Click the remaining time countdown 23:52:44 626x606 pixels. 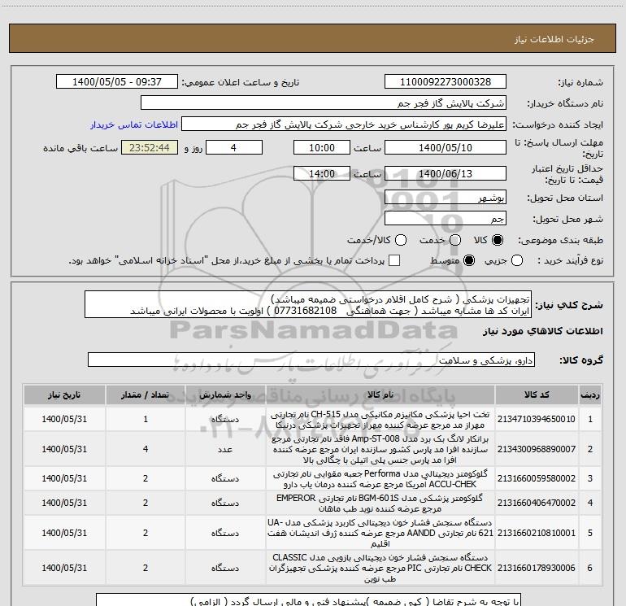tap(150, 147)
